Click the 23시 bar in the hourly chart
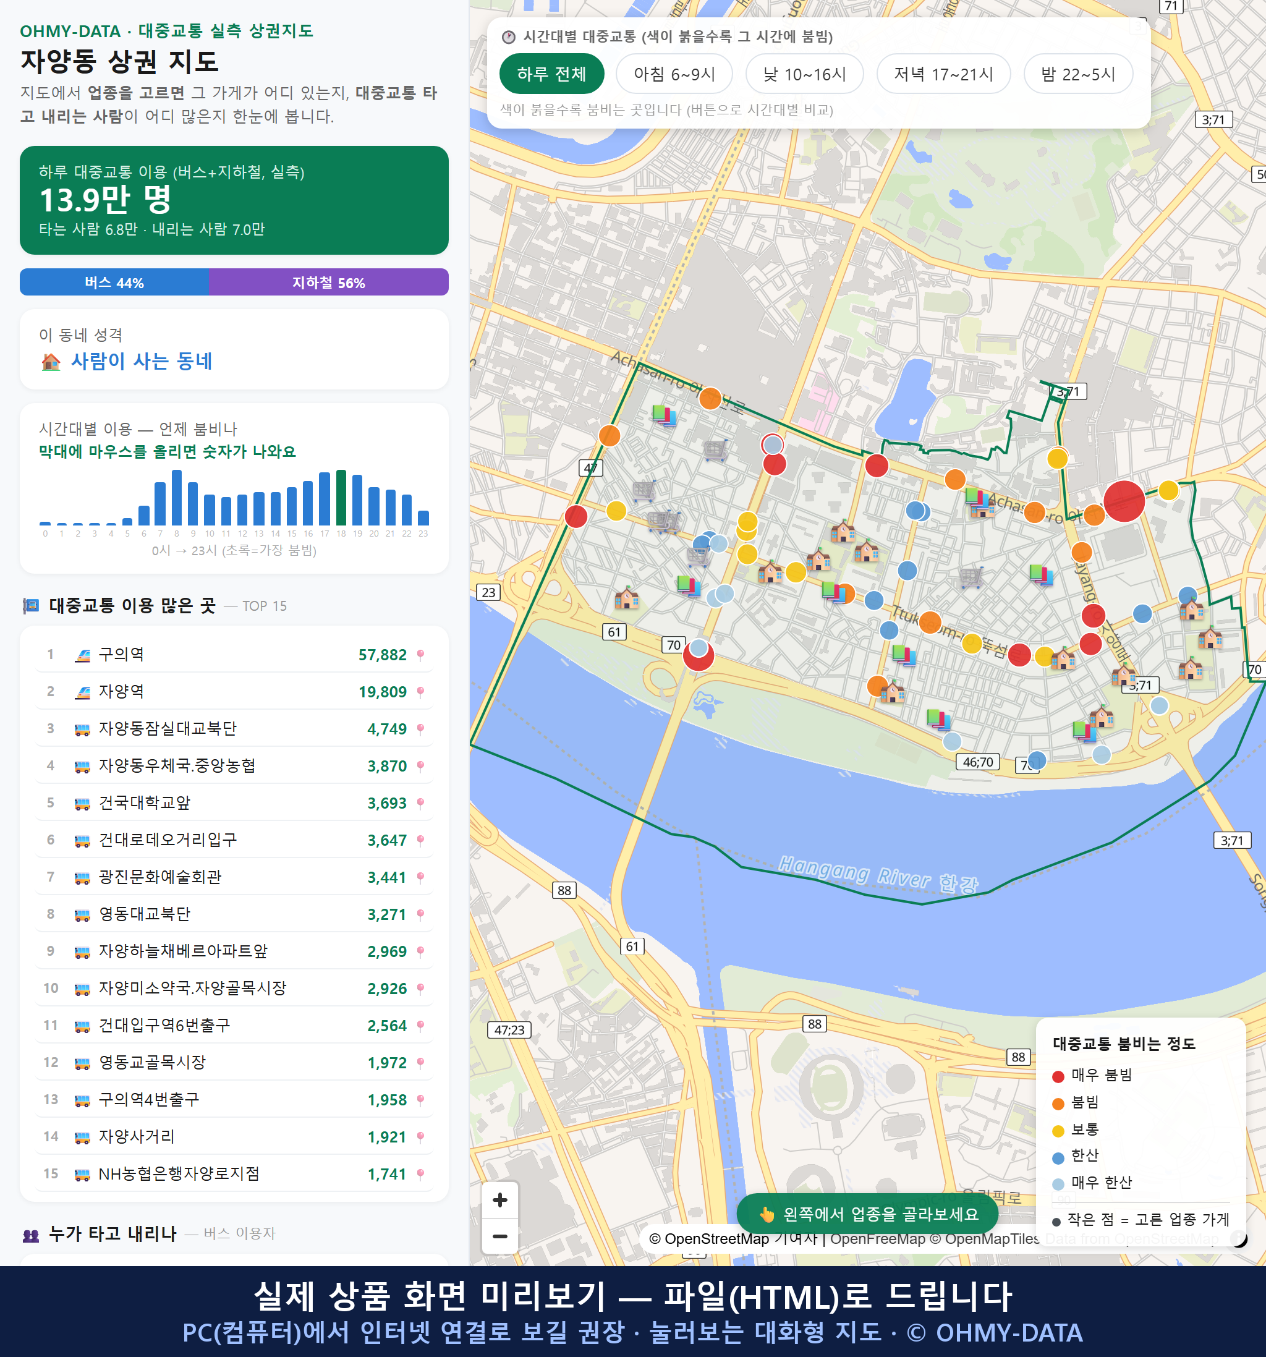 pyautogui.click(x=423, y=517)
